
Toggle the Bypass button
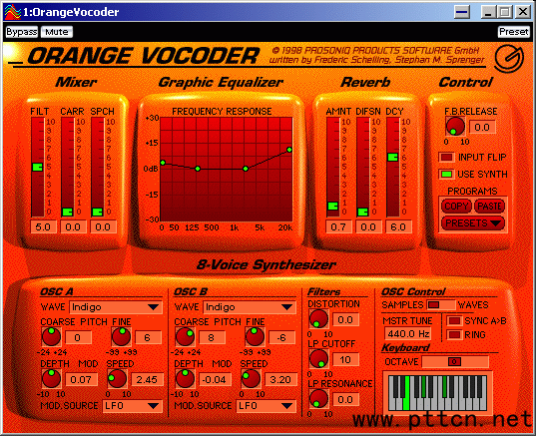click(x=22, y=32)
